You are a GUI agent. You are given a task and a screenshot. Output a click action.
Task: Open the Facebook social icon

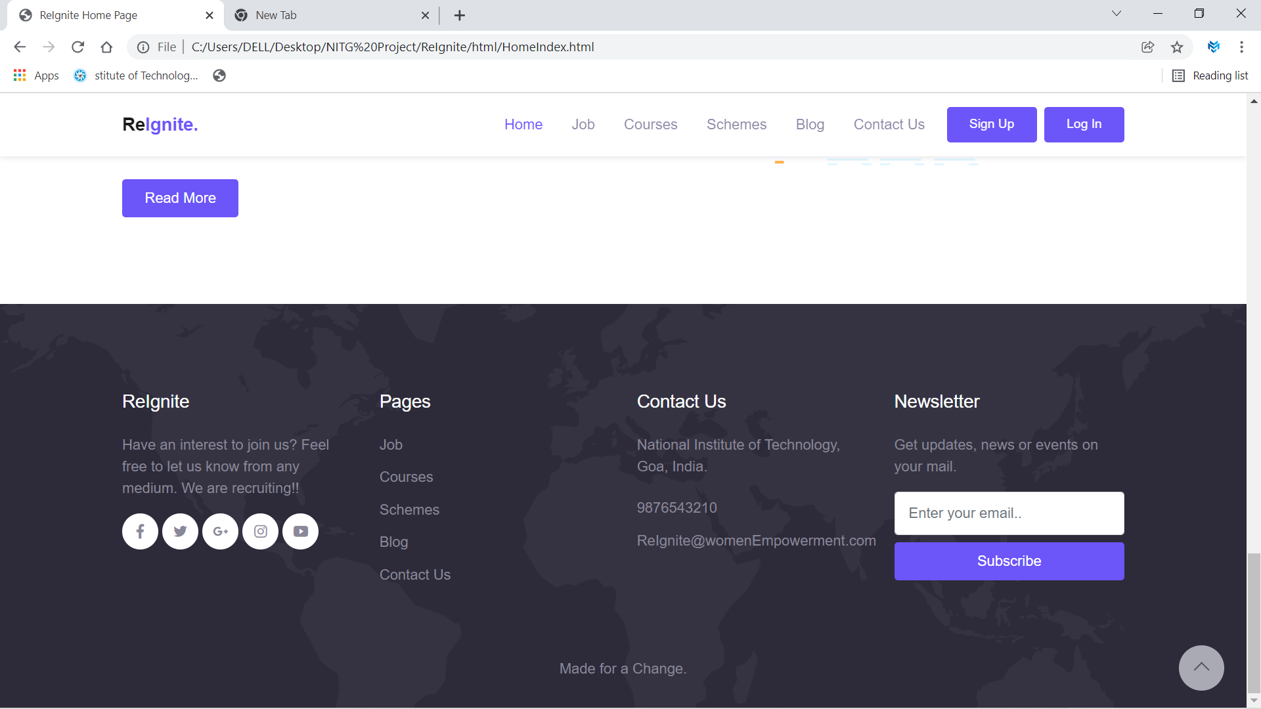click(x=140, y=531)
